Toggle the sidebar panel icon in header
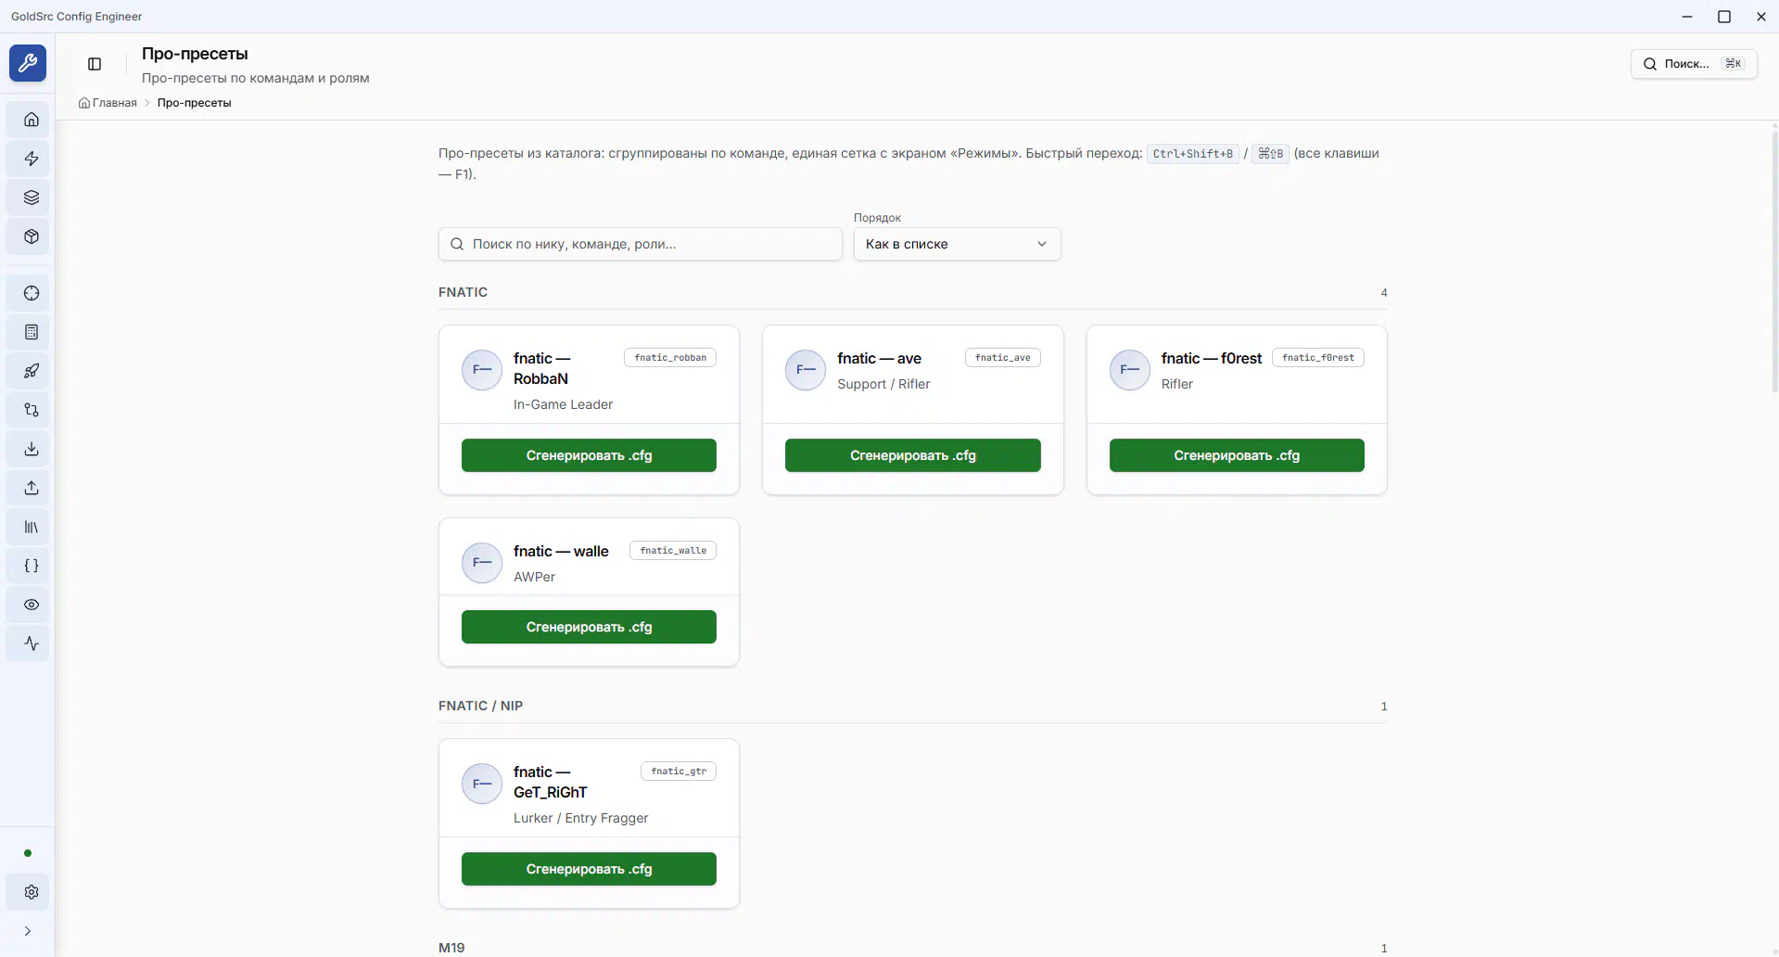Screen dimensions: 1779x957 coord(95,64)
